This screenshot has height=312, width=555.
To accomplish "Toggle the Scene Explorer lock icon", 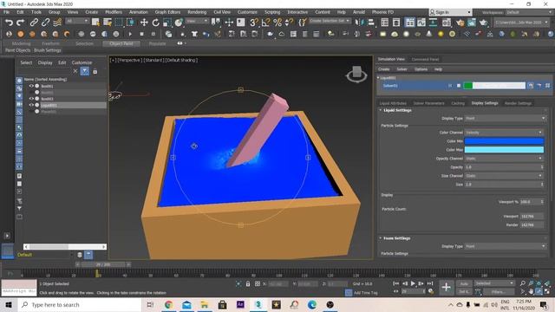I will click(x=95, y=71).
